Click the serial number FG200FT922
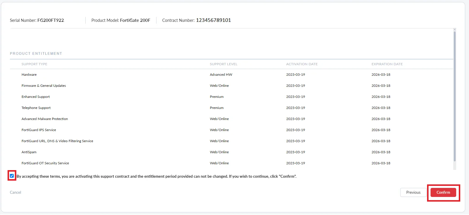469x215 pixels. (x=50, y=20)
